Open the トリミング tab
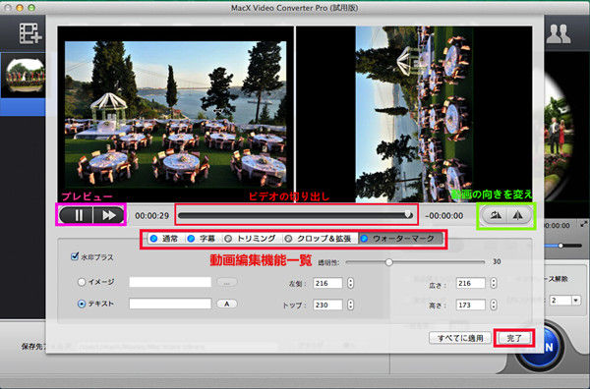Viewport: 590px width, 389px height. (x=250, y=239)
